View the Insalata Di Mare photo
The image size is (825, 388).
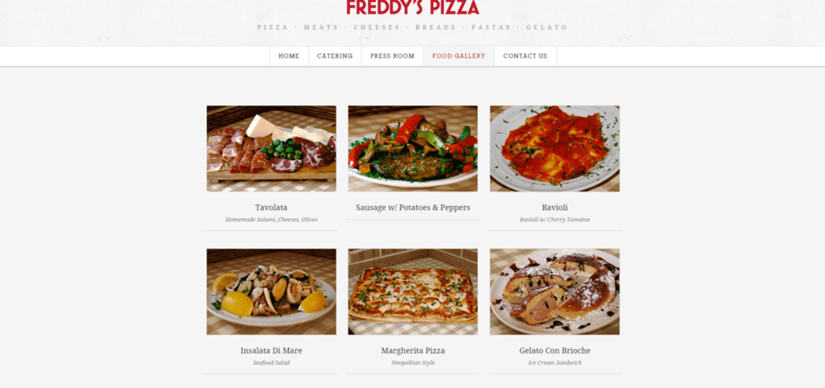(272, 292)
